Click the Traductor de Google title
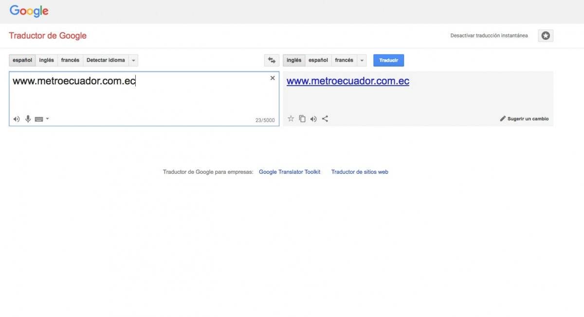This screenshot has height=317, width=584. pos(48,35)
